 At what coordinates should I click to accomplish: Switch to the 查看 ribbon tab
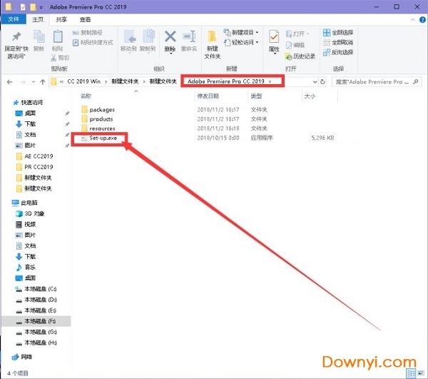pos(85,20)
